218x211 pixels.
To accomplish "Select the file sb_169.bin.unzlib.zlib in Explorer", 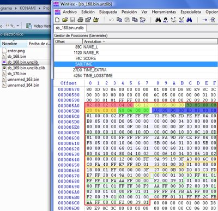I will [26, 68].
